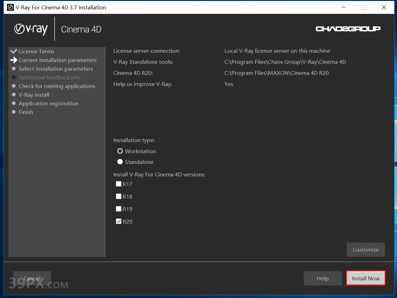Click the V-Ray Standalone tools path
This screenshot has height=298, width=397.
tap(285, 62)
